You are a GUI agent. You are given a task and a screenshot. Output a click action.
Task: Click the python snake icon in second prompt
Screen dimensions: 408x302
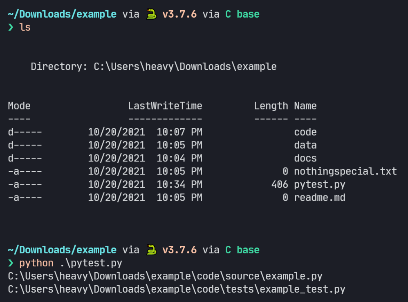[151, 250]
